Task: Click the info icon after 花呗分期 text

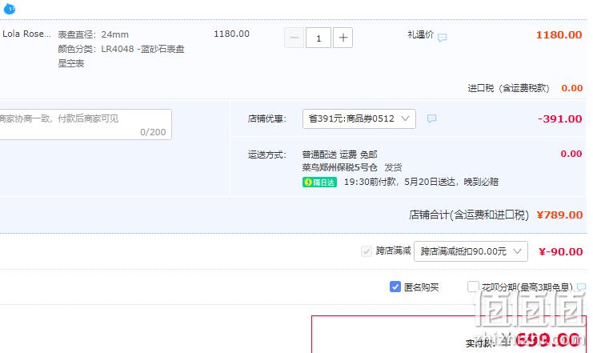Action: tap(582, 287)
